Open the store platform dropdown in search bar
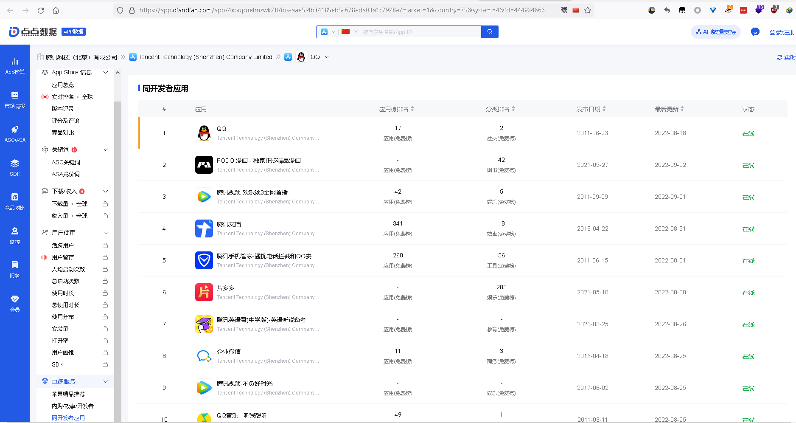The height and width of the screenshot is (423, 796). [328, 32]
